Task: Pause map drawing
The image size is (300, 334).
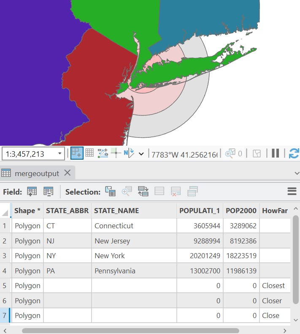Action: pyautogui.click(x=276, y=153)
